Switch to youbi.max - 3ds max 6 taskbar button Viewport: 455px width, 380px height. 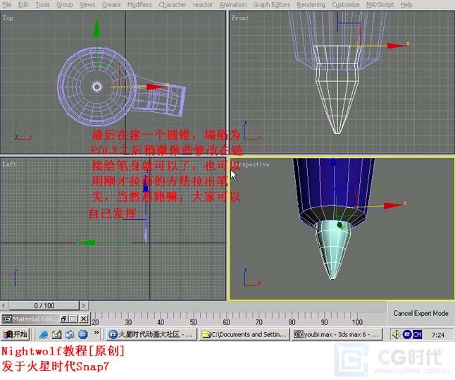pos(337,334)
